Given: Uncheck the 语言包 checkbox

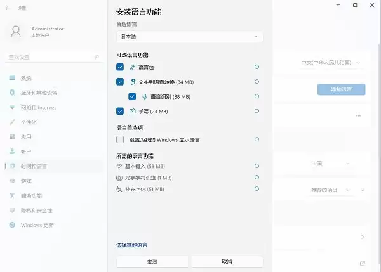Looking at the screenshot, I should (120, 67).
